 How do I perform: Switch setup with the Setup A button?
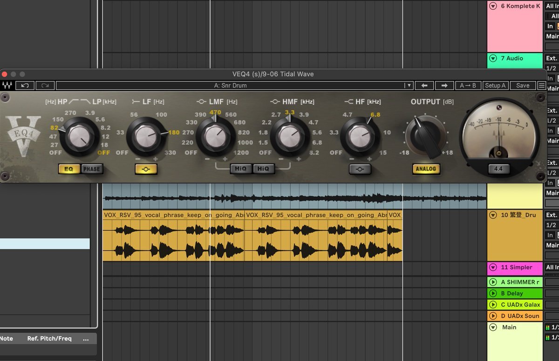495,86
